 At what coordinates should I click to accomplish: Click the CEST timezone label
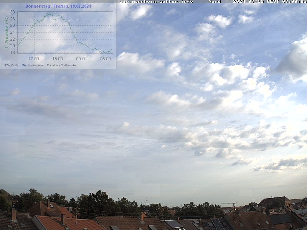272,2
